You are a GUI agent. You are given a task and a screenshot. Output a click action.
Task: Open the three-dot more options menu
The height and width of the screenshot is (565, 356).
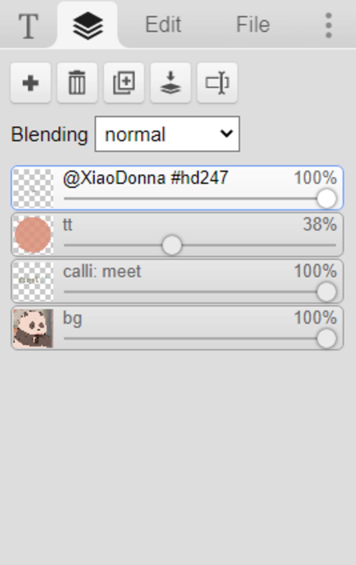pyautogui.click(x=329, y=26)
